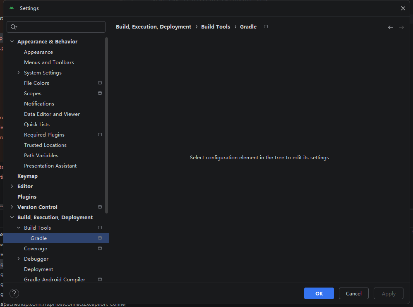Focus the settings search field

pos(56,27)
